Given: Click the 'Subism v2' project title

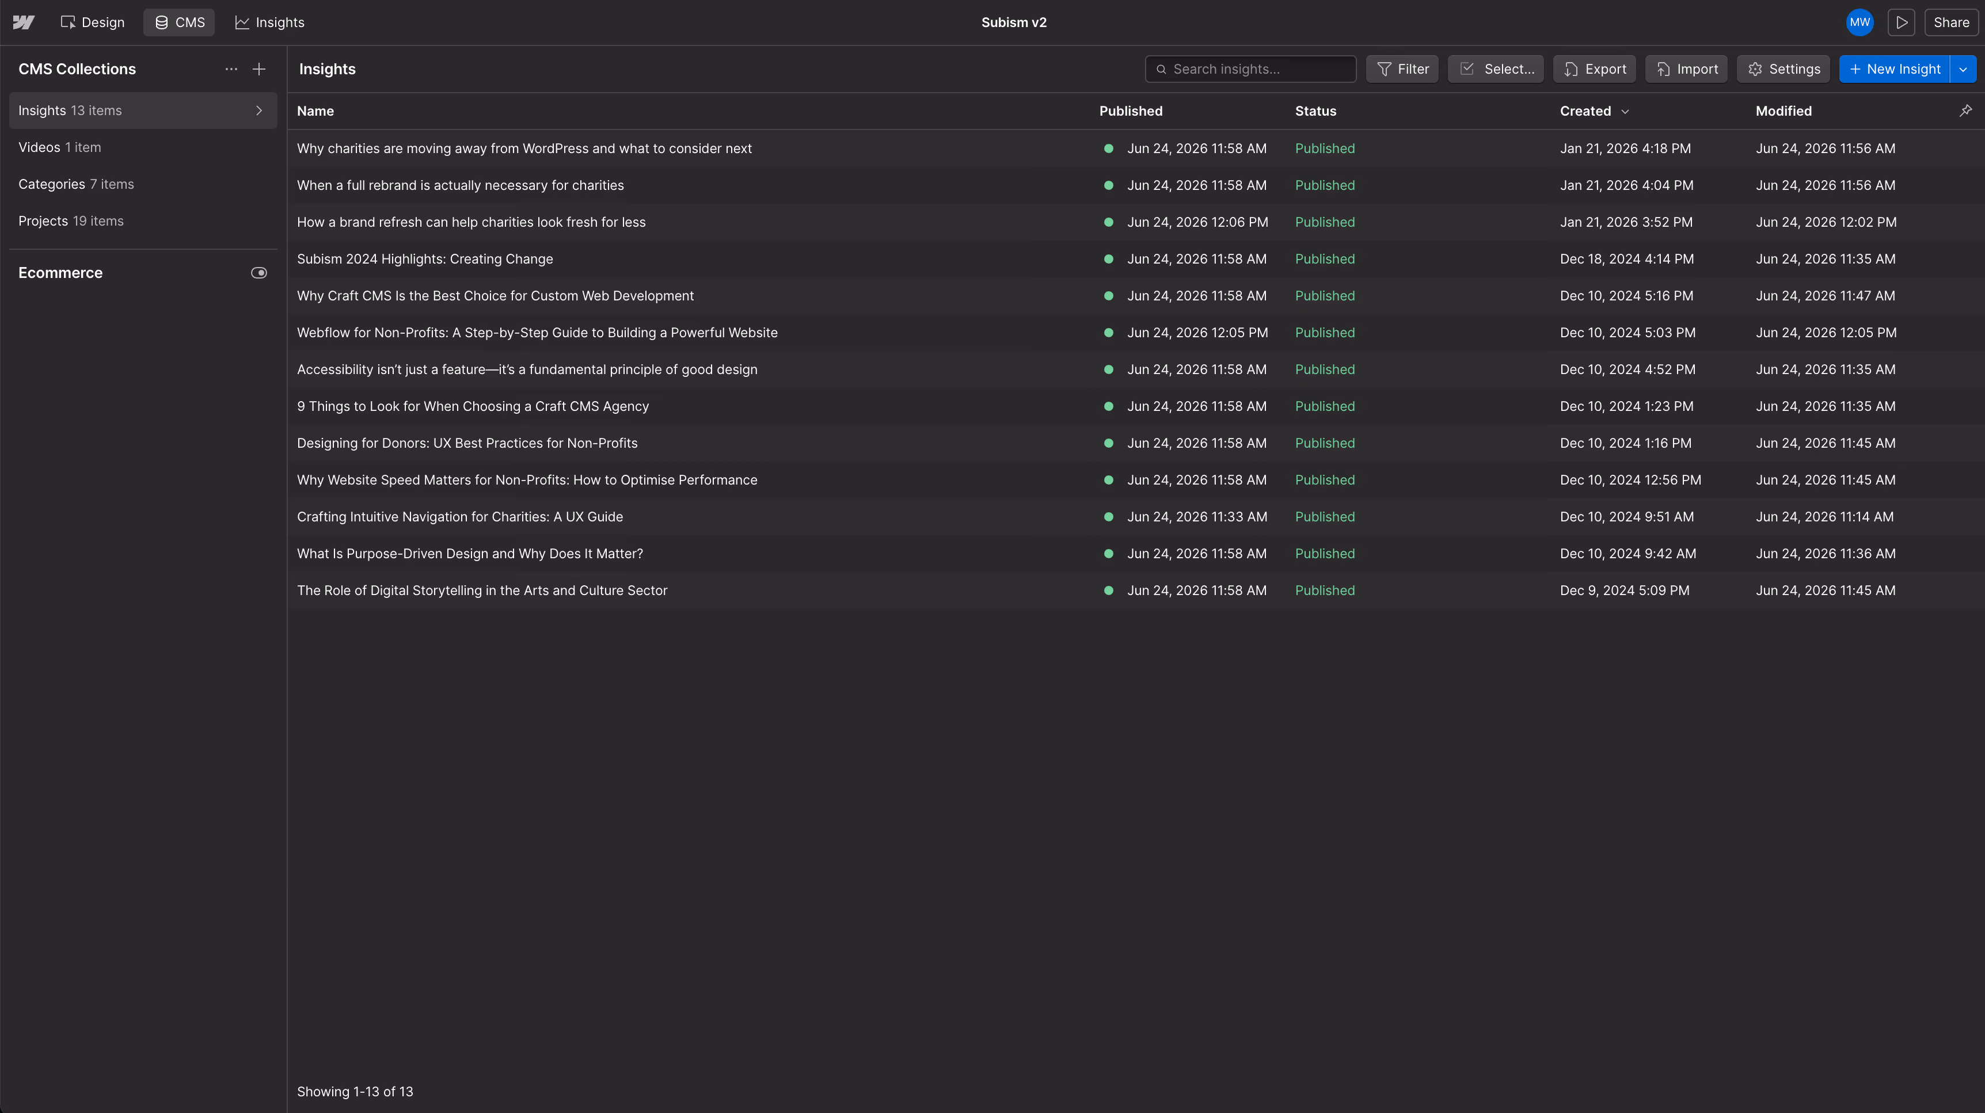Looking at the screenshot, I should 1013,22.
